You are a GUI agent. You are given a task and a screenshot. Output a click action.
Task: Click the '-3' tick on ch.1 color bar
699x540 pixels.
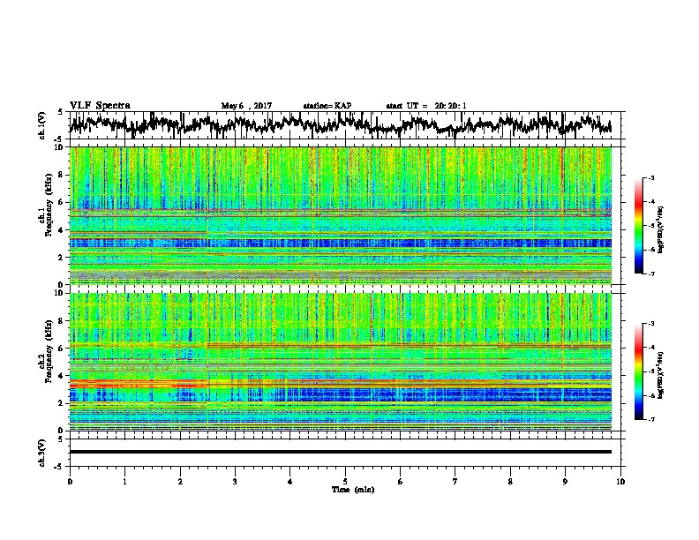(651, 178)
